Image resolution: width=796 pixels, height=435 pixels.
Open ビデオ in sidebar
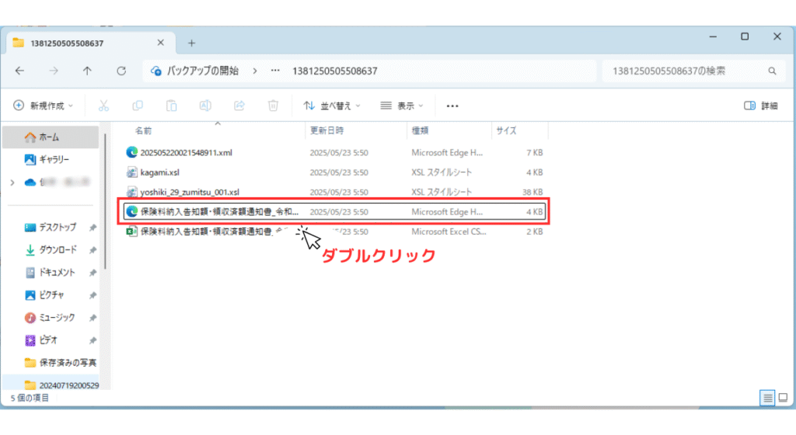[51, 339]
